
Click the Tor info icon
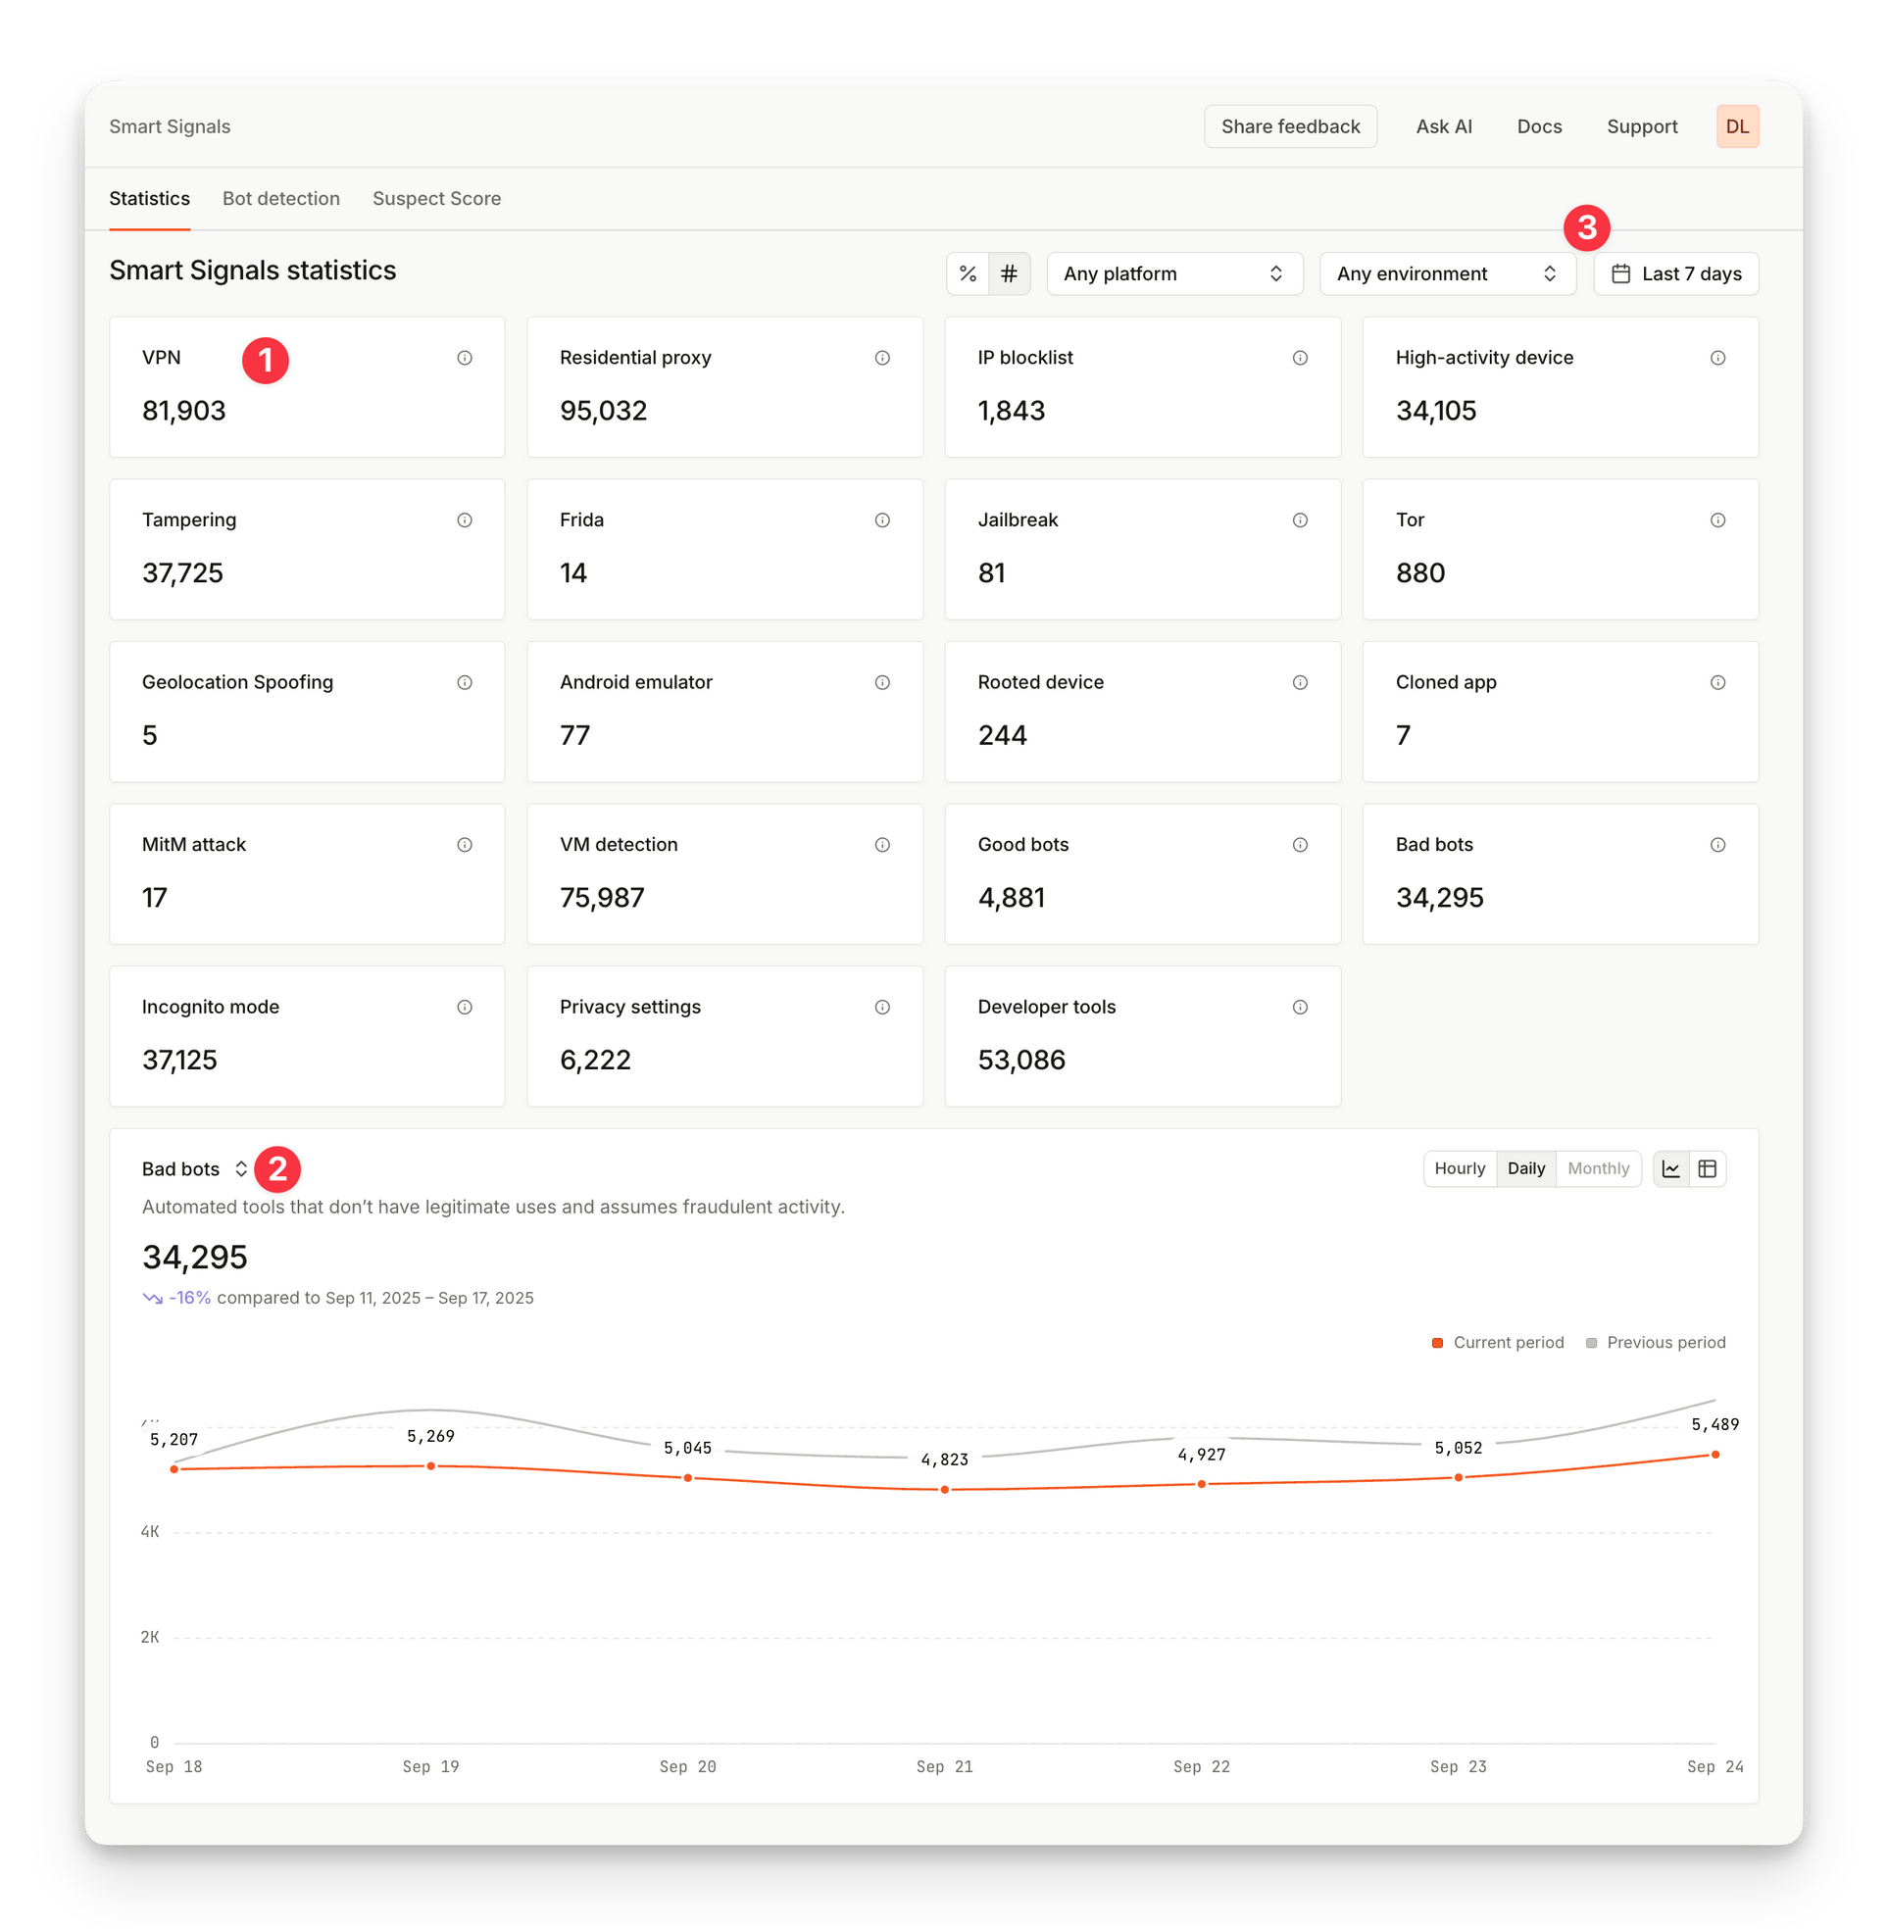pos(1716,520)
